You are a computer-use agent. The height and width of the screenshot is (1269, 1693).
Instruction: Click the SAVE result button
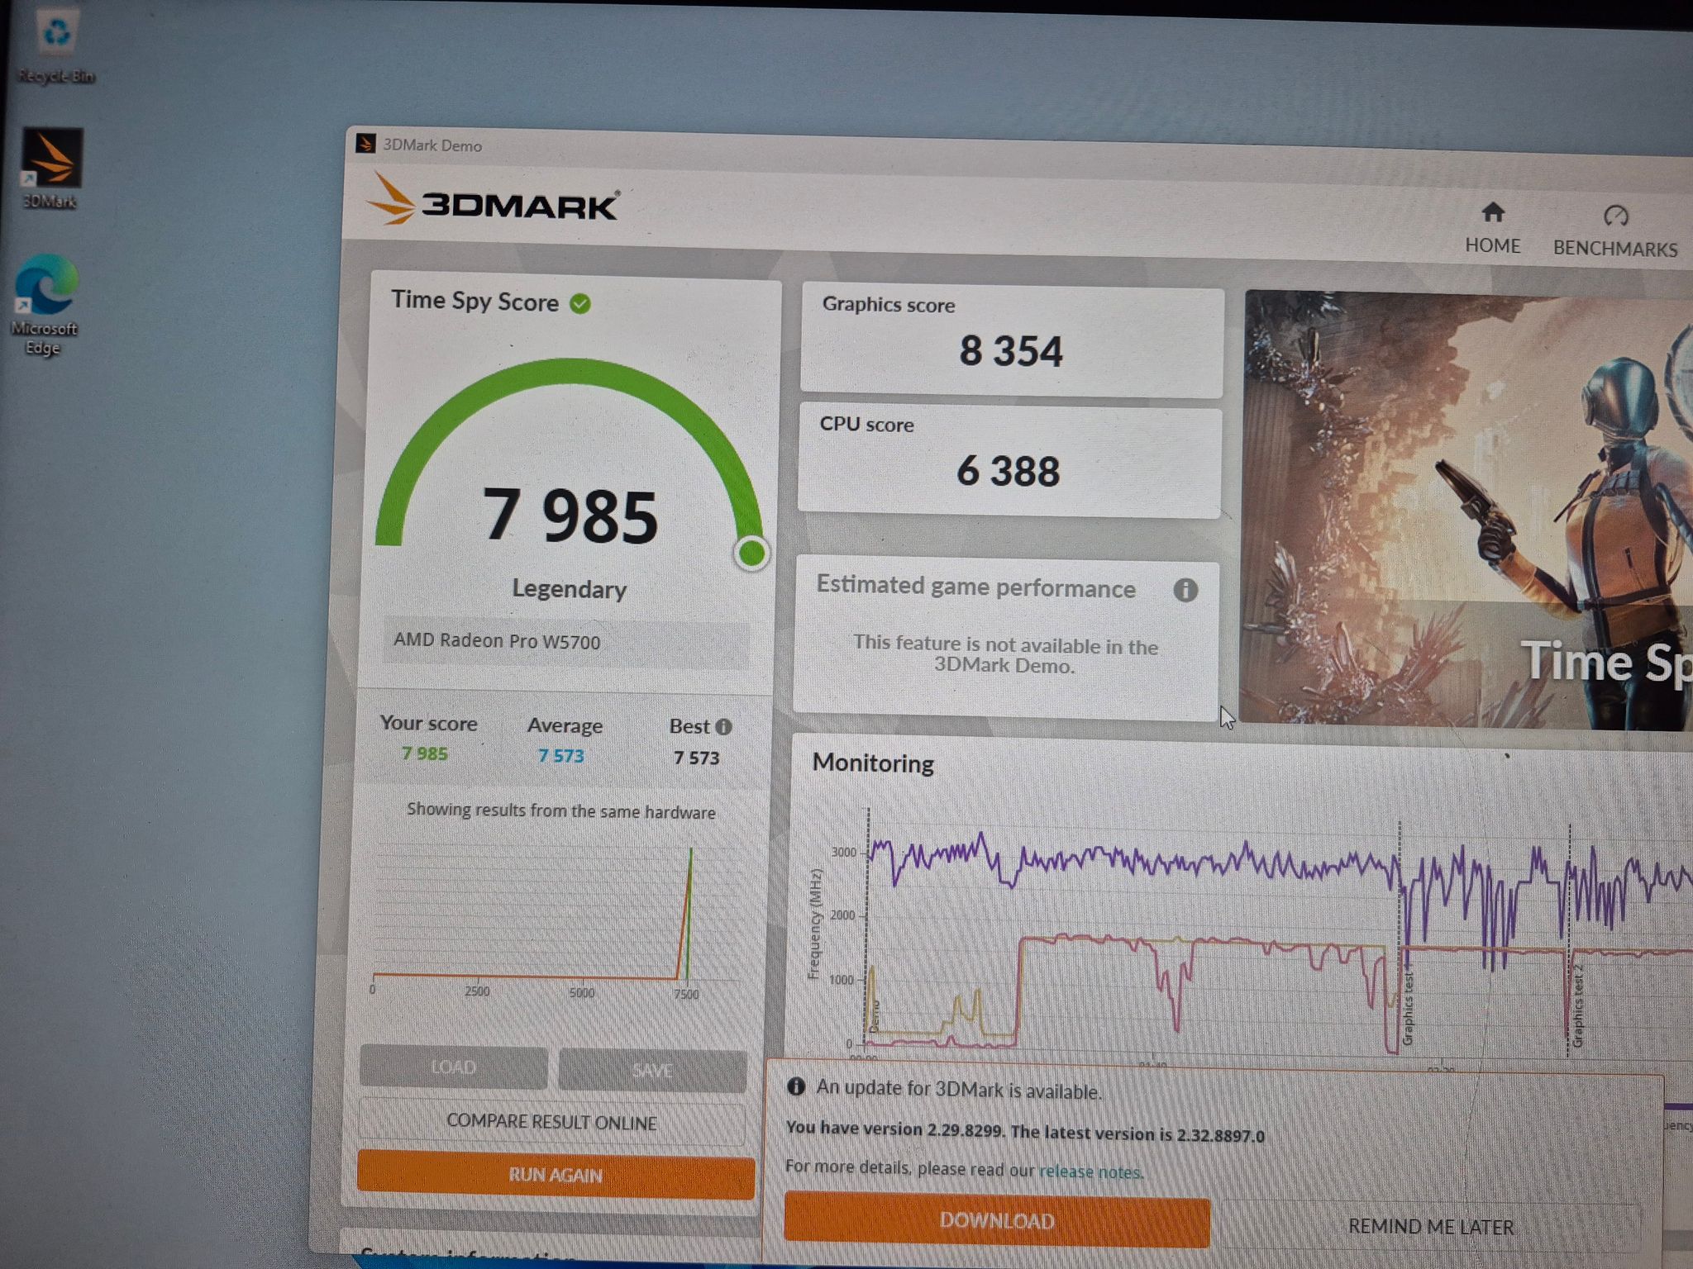point(652,1070)
